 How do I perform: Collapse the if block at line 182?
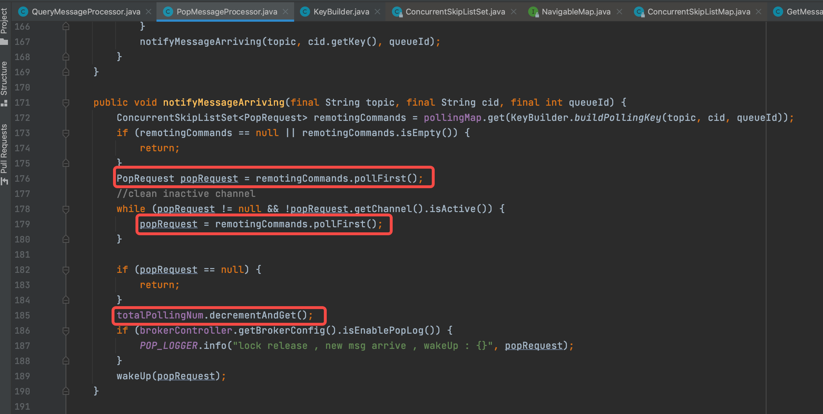point(66,270)
